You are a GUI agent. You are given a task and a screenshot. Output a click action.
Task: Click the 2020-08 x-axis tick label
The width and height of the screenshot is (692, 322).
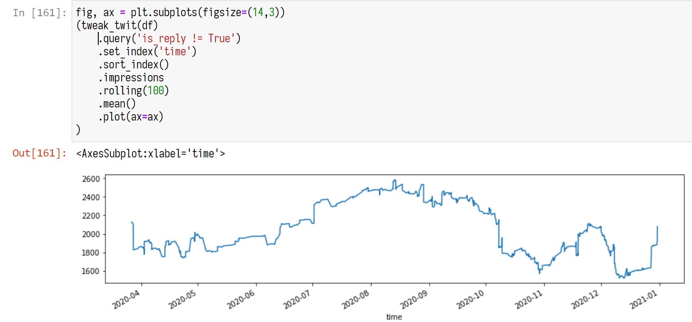coord(357,297)
